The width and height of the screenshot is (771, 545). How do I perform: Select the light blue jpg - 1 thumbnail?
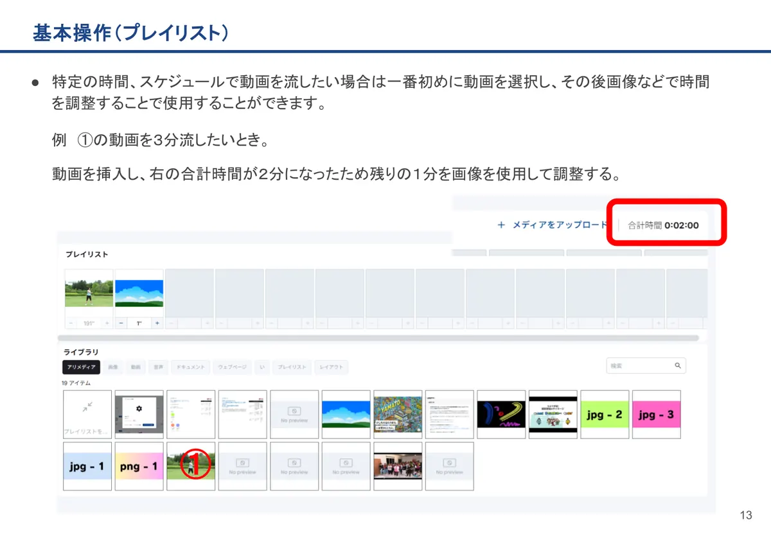click(x=87, y=466)
